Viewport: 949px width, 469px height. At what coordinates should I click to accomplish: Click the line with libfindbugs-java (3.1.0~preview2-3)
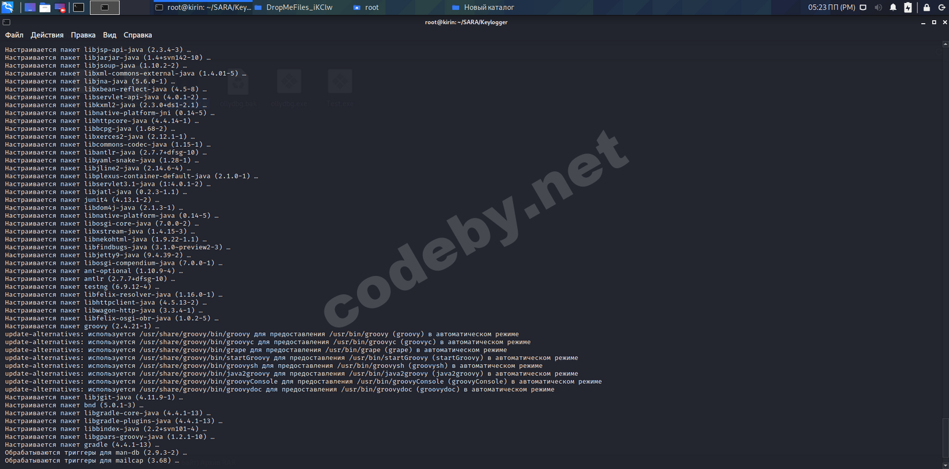[117, 248]
